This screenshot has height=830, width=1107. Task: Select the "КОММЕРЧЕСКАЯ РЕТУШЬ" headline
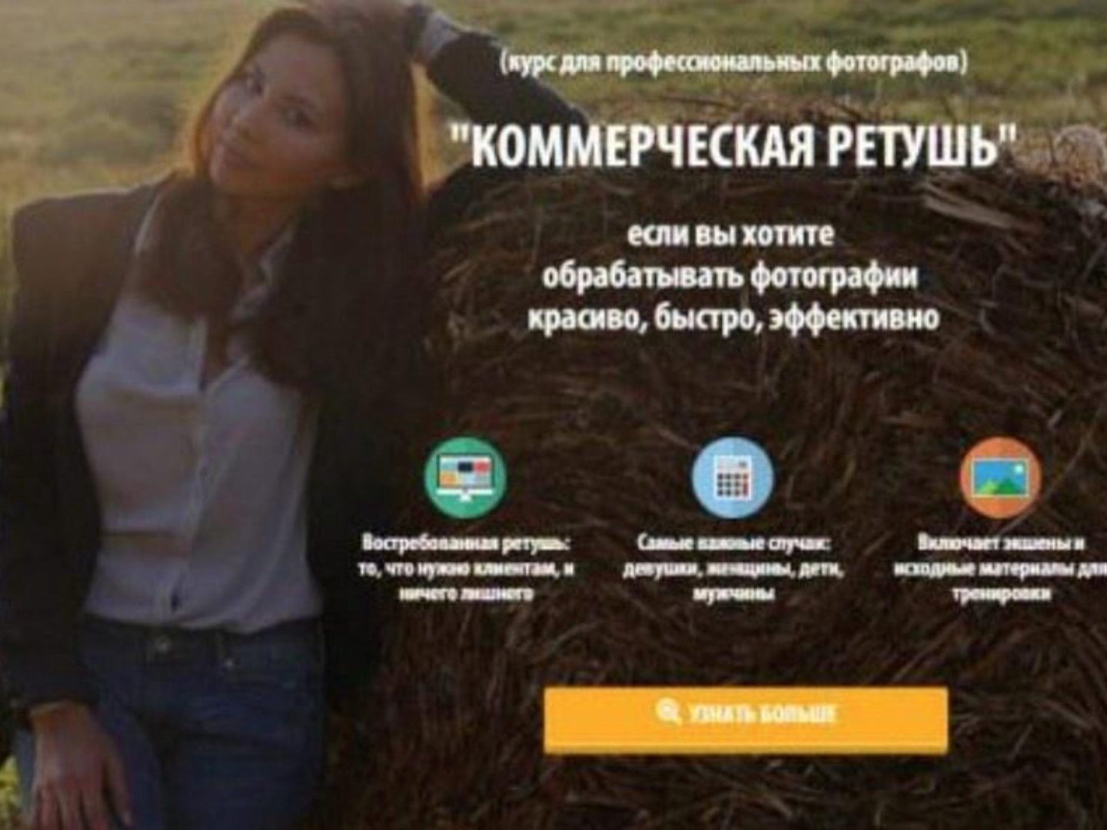pyautogui.click(x=733, y=144)
